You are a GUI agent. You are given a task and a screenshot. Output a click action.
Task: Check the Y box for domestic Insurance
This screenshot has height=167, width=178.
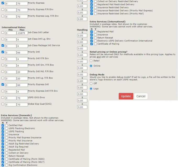tap(7, 135)
